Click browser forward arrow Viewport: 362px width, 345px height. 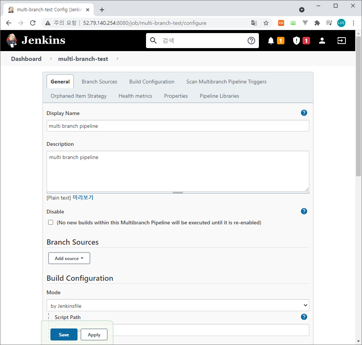[21, 23]
